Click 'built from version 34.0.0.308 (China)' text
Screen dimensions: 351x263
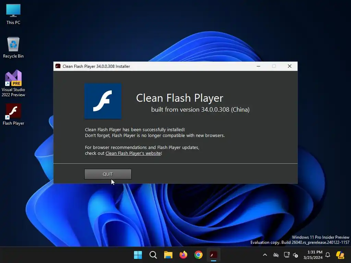point(200,109)
